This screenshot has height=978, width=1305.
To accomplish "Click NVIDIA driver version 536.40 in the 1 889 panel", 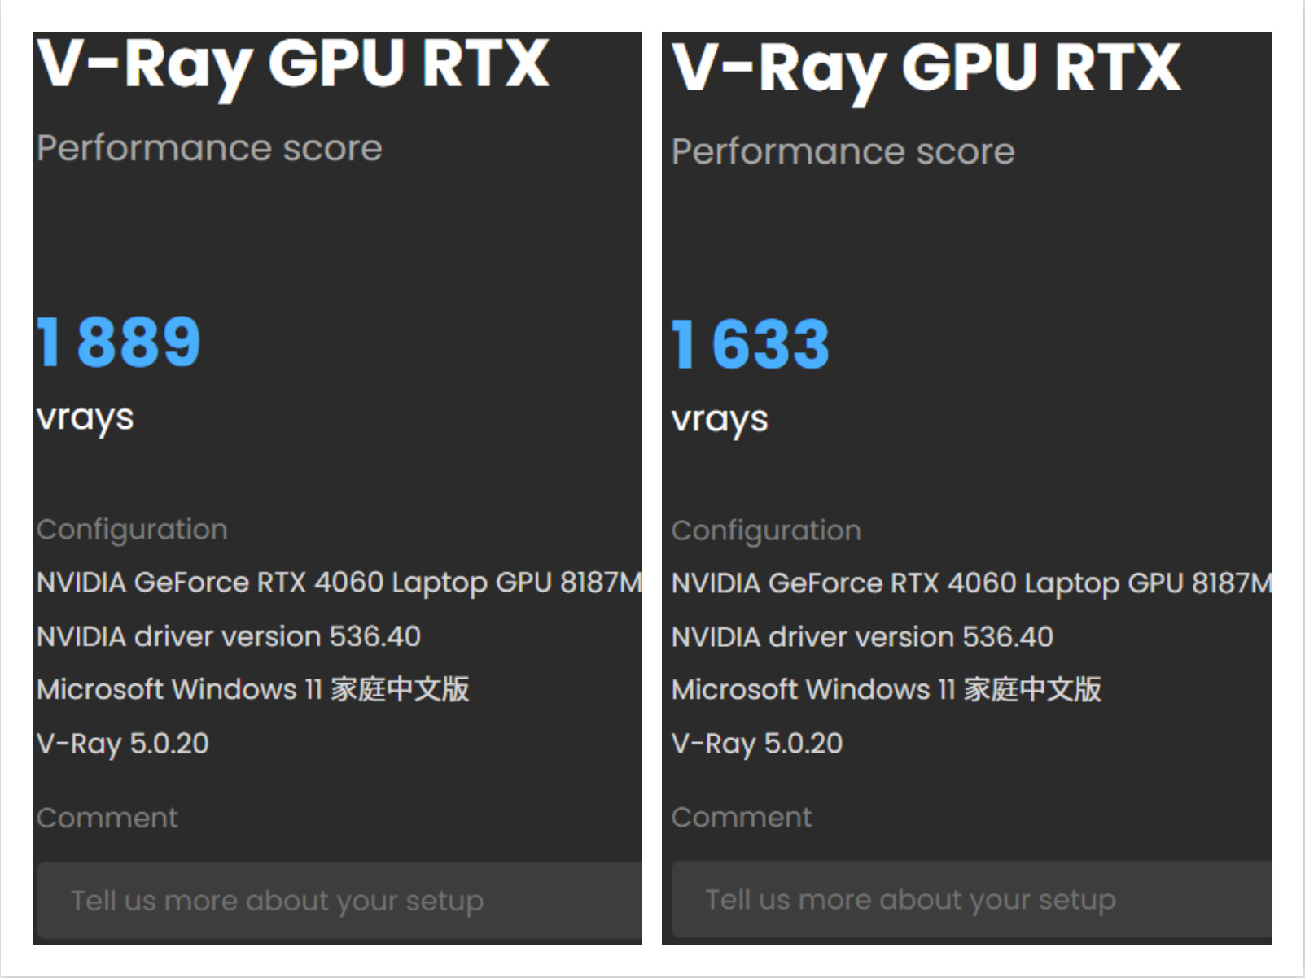I will tap(229, 636).
